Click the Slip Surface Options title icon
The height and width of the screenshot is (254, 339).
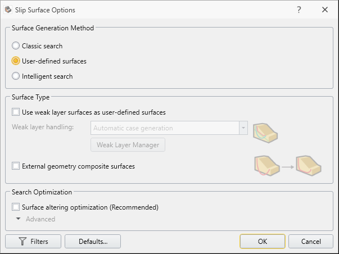(8, 10)
